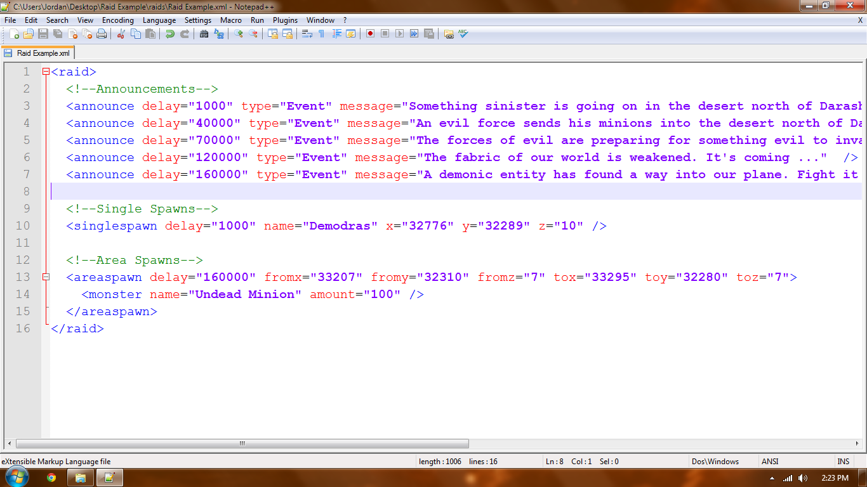Toggle word wrap toolbar icon

307,34
